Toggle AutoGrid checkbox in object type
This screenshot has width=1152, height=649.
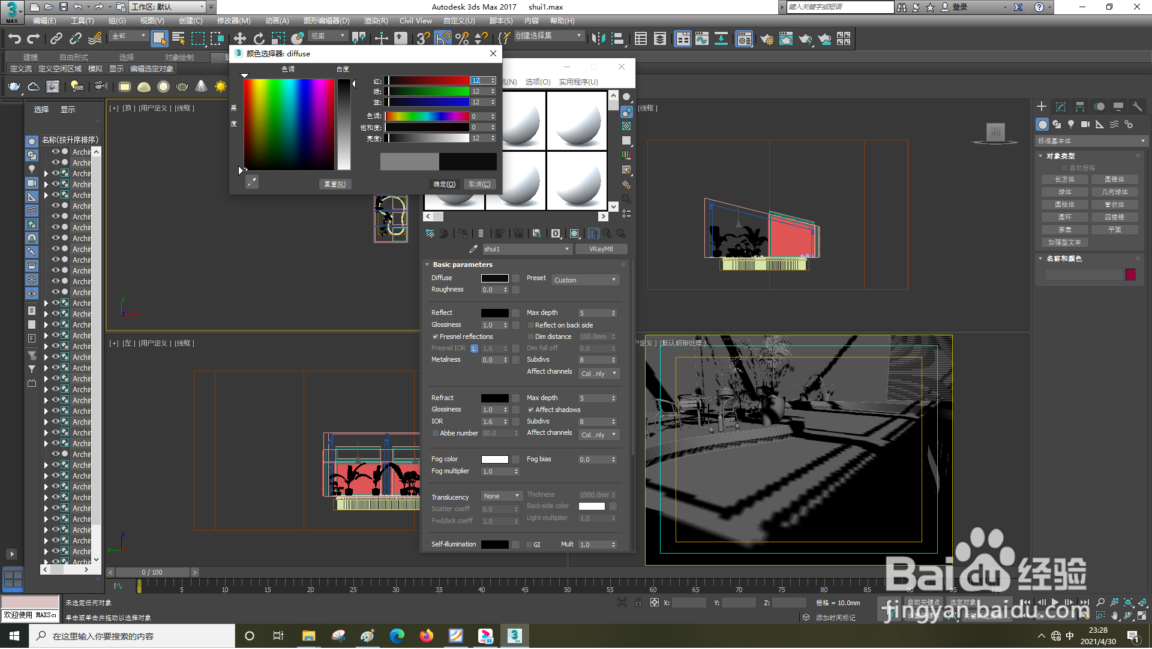[x=1064, y=168]
